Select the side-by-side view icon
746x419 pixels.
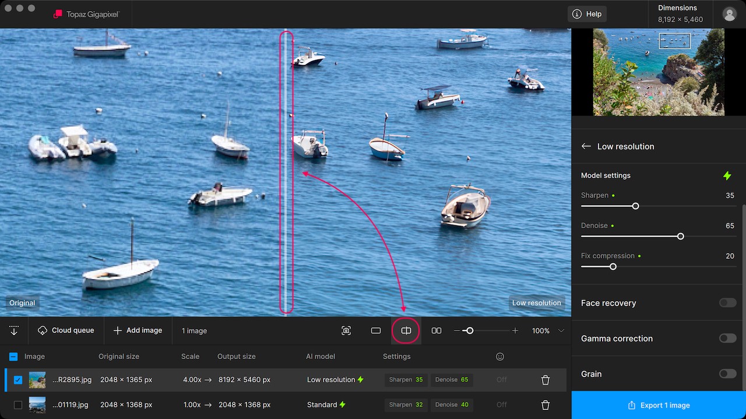click(x=436, y=331)
